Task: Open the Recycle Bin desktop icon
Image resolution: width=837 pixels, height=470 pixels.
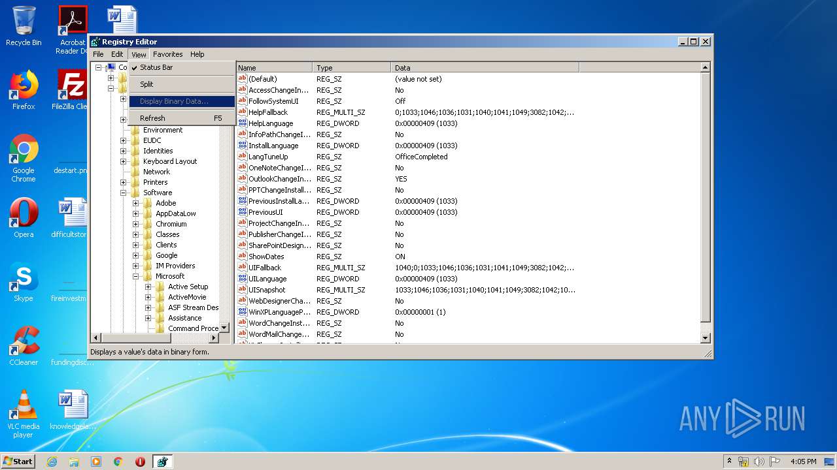Action: point(24,26)
